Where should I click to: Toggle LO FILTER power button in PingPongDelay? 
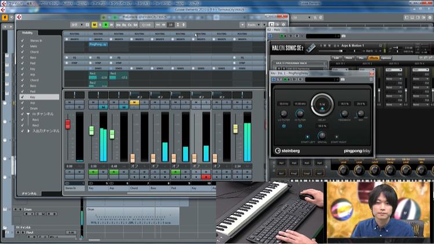pyautogui.click(x=284, y=126)
